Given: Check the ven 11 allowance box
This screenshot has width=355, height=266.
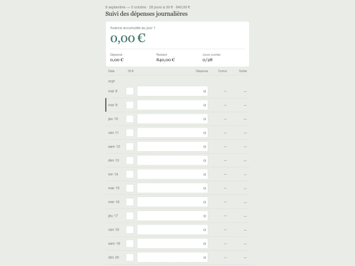Looking at the screenshot, I should pyautogui.click(x=130, y=133).
